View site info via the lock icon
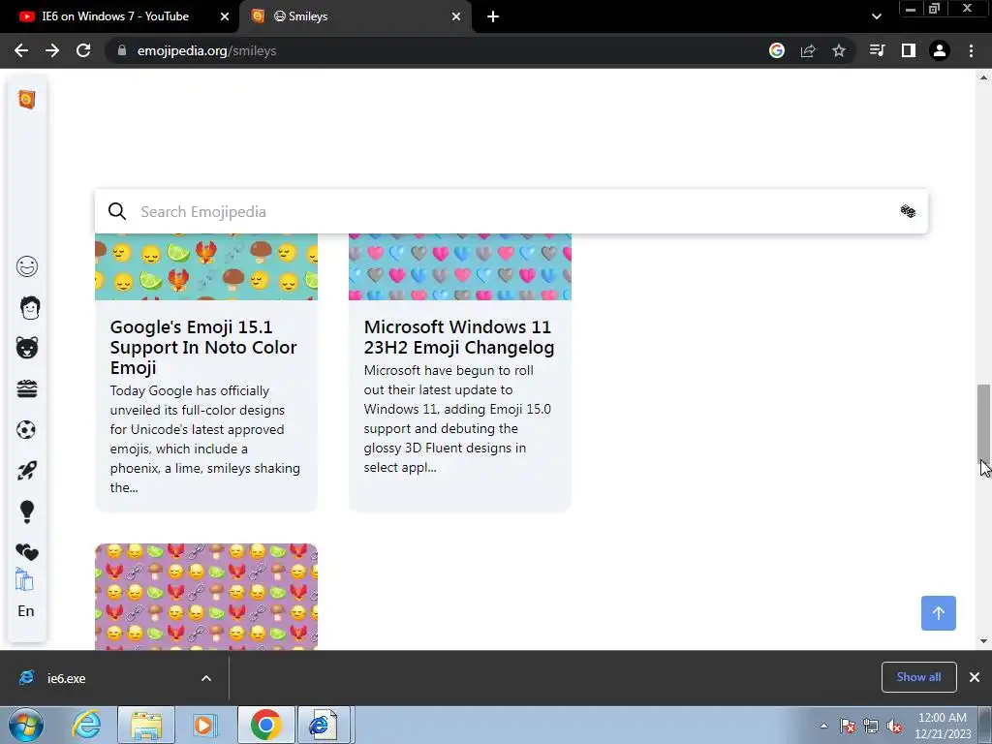 122,50
